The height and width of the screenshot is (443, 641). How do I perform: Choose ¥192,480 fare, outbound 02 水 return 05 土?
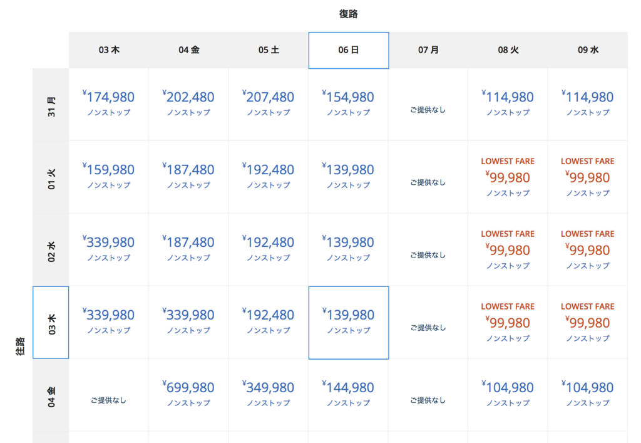(x=269, y=250)
